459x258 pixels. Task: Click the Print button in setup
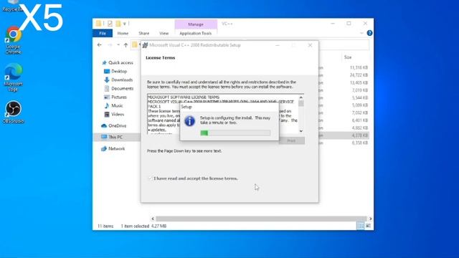(291, 140)
